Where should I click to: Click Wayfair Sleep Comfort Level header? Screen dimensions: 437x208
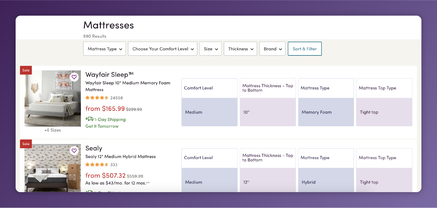click(x=209, y=88)
